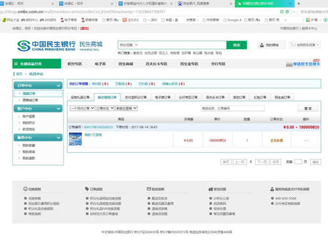
Task: Focus the 商品名称、订单编号 search field
Action: 232,108
